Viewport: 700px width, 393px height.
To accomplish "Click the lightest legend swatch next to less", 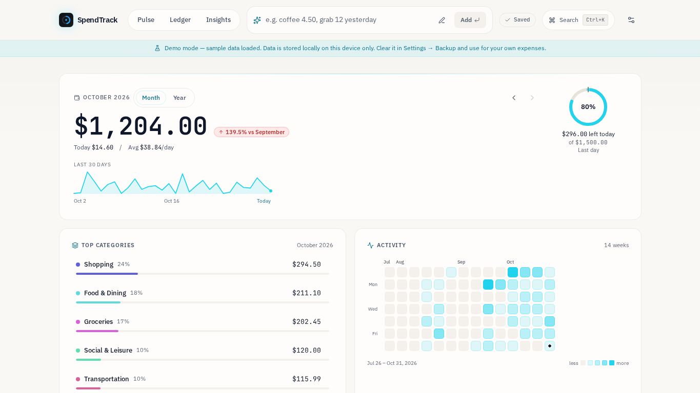I will 583,363.
